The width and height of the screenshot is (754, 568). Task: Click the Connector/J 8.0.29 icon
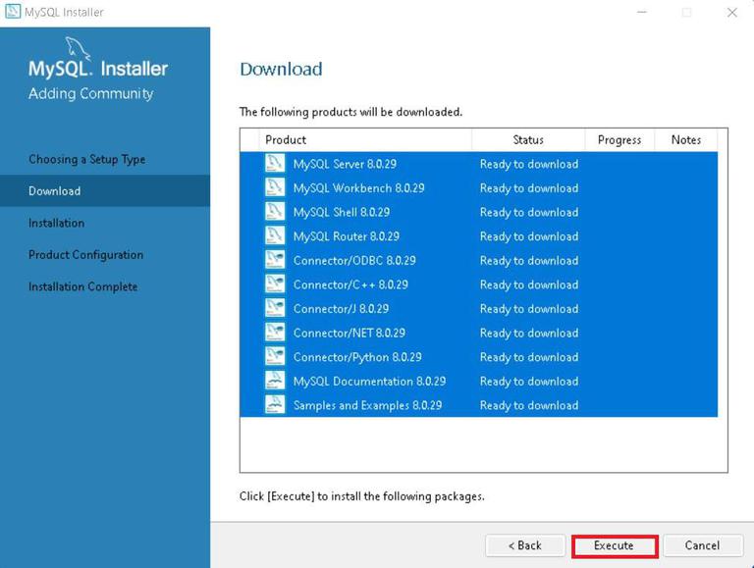click(x=275, y=308)
